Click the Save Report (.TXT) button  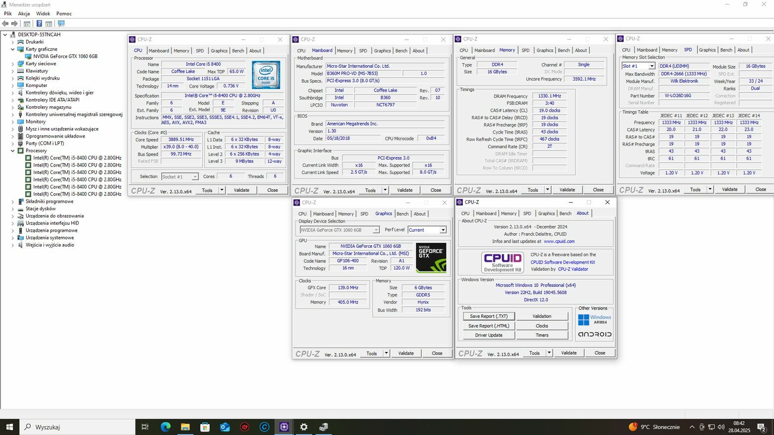click(x=488, y=316)
